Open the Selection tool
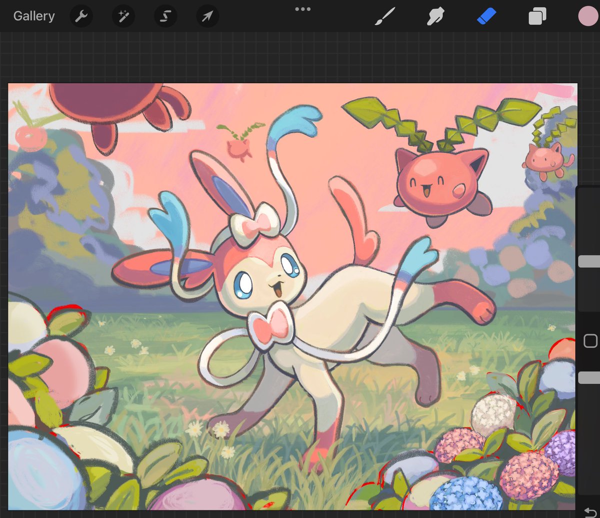Image resolution: width=600 pixels, height=518 pixels. [165, 16]
